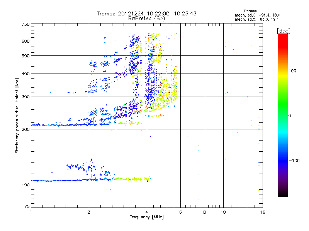Click the y-axis tick label '500'
This screenshot has height=231, width=309.
point(25,56)
